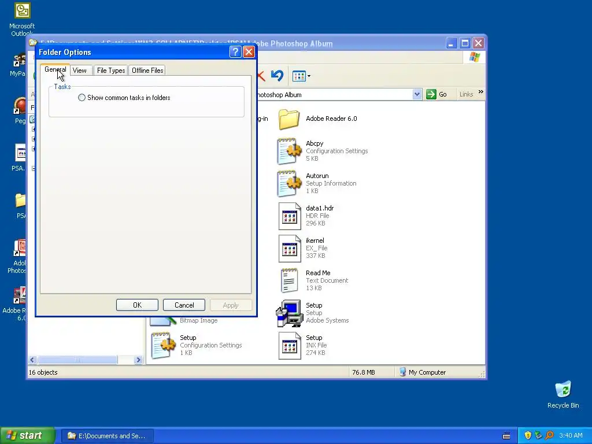Image resolution: width=592 pixels, height=444 pixels.
Task: Select the Setup Adobe Systems application icon
Action: click(290, 313)
